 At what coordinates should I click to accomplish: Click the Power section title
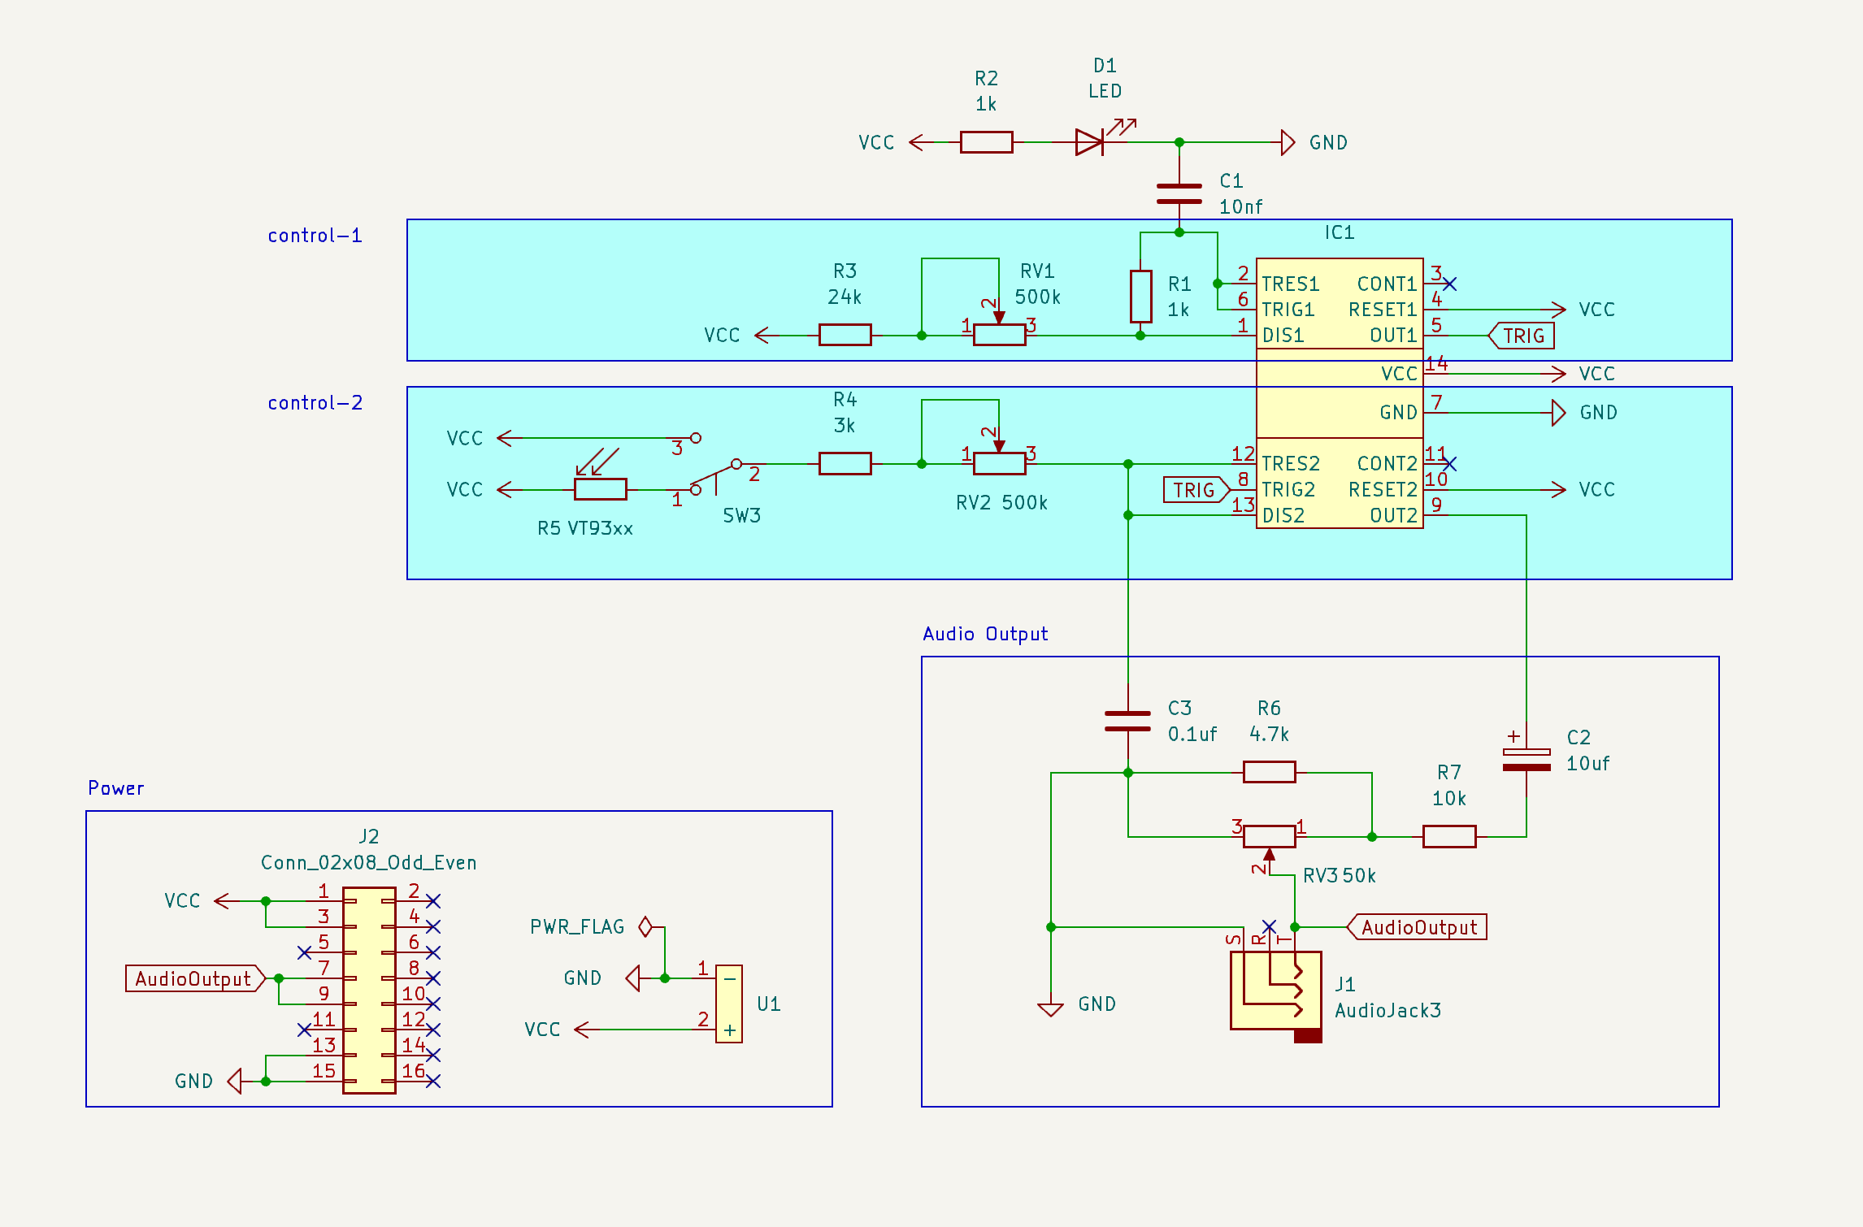[x=116, y=788]
